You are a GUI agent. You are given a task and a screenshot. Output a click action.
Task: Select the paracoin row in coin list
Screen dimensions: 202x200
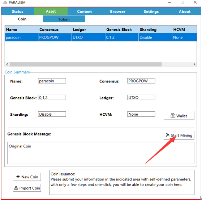pos(101,37)
